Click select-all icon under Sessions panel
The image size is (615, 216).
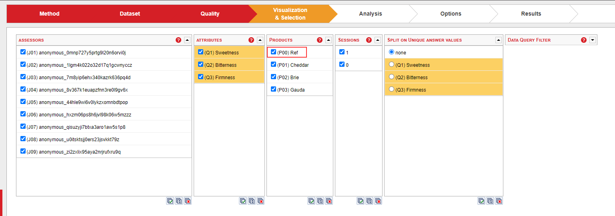point(361,201)
